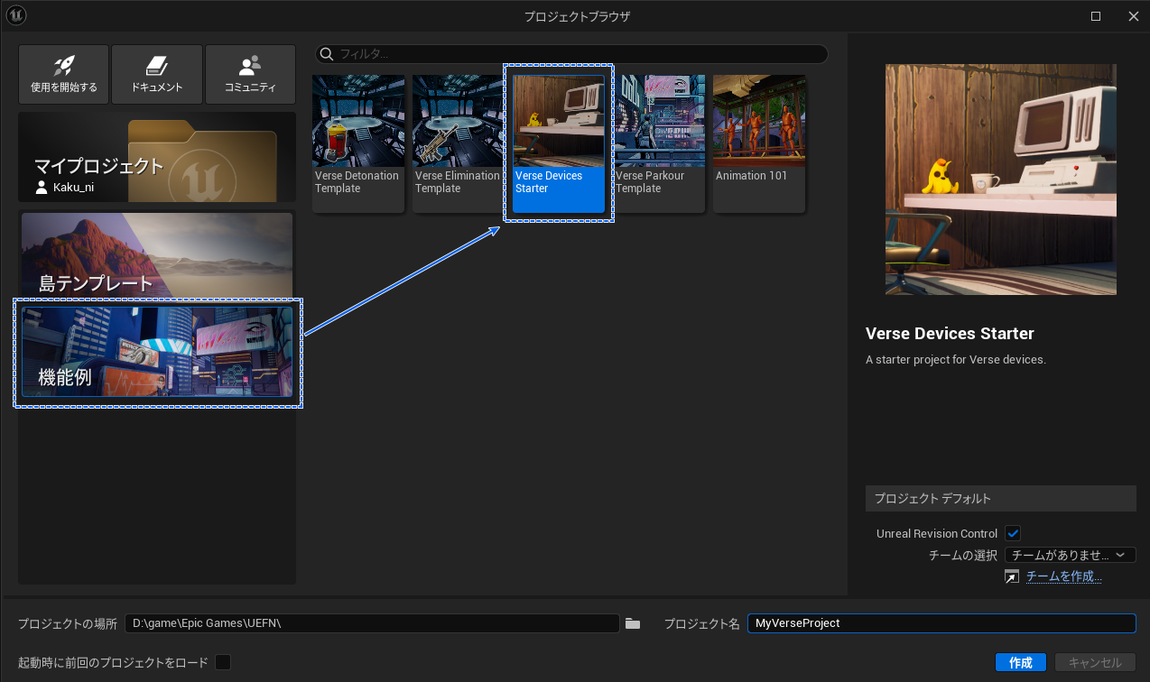
Task: Open the コミュニティ (Community) icon
Action: click(250, 73)
